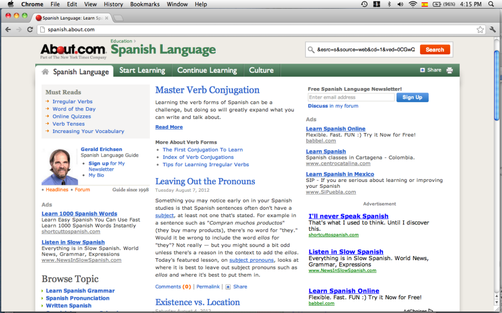Click the newsletter email address field
The height and width of the screenshot is (313, 502).
pos(351,97)
